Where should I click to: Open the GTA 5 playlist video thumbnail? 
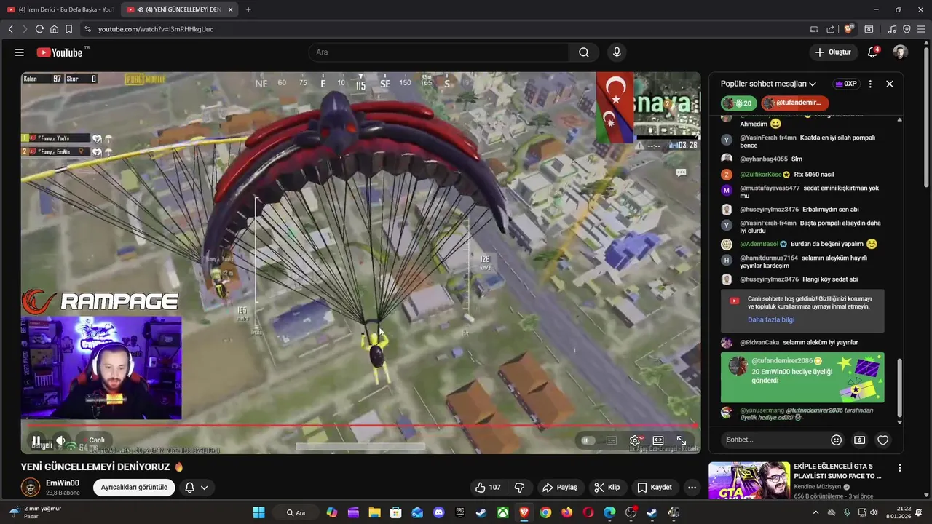click(x=749, y=480)
